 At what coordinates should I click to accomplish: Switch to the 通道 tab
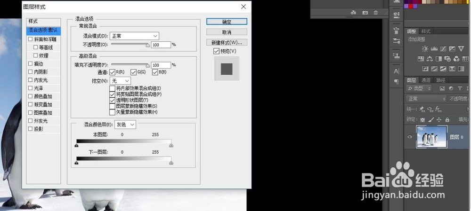(426, 80)
